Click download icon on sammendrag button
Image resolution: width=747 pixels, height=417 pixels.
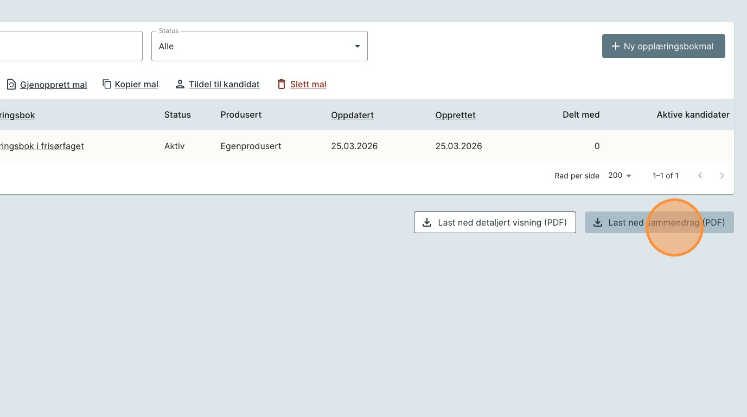point(597,222)
